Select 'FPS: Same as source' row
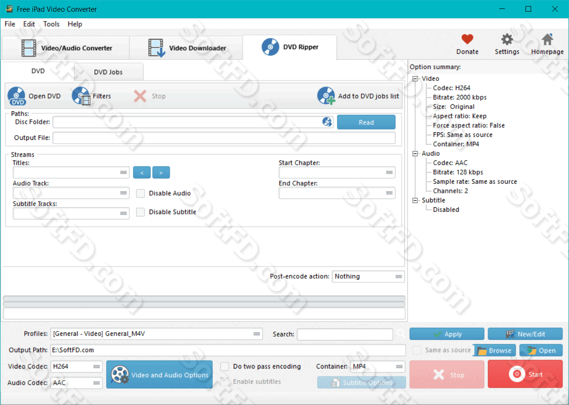This screenshot has height=405, width=569. [x=463, y=135]
